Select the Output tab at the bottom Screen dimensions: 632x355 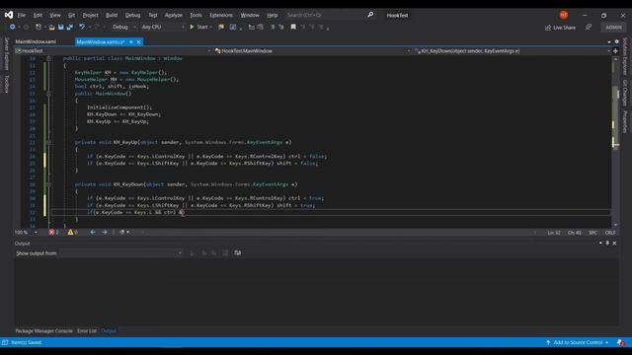pyautogui.click(x=109, y=331)
